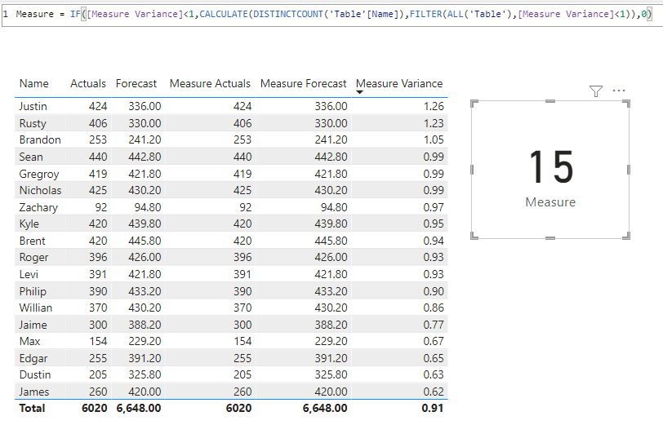Select the James row name
Viewport: 663px width, 425px height.
coord(34,392)
